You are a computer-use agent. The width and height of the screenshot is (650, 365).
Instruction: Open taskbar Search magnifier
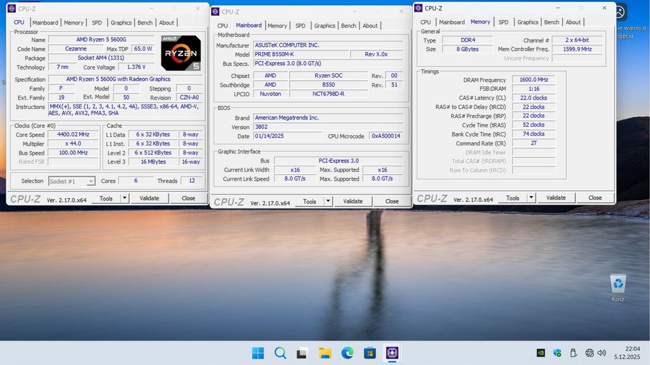[280, 353]
